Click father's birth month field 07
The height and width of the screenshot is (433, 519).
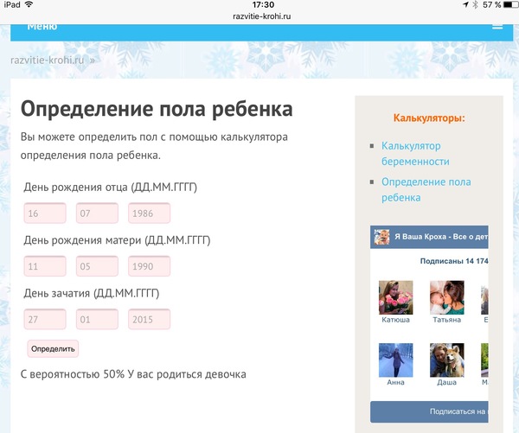click(x=97, y=213)
